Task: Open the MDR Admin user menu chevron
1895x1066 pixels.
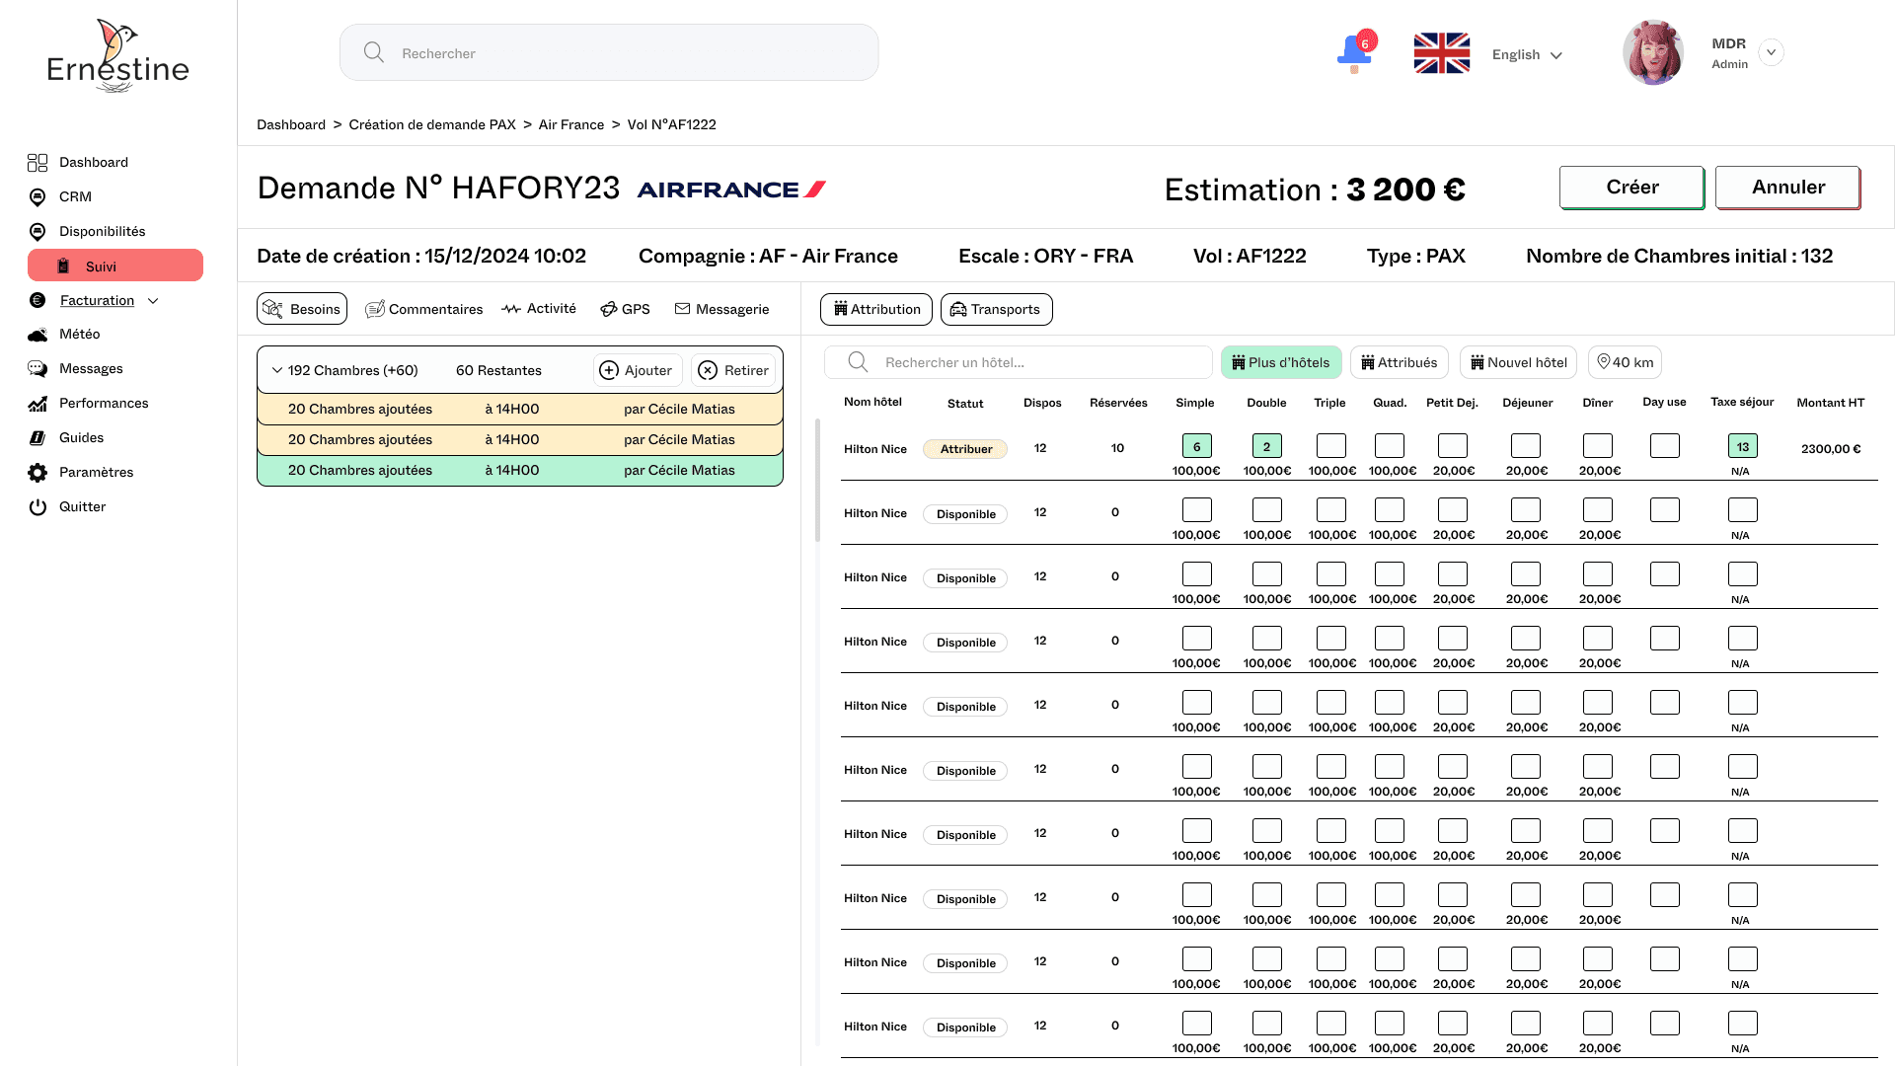Action: tap(1771, 52)
